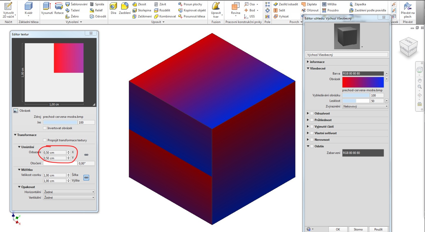Screen dimensions: 425x232
Task: Apply changes with Použít button
Action: 378,229
